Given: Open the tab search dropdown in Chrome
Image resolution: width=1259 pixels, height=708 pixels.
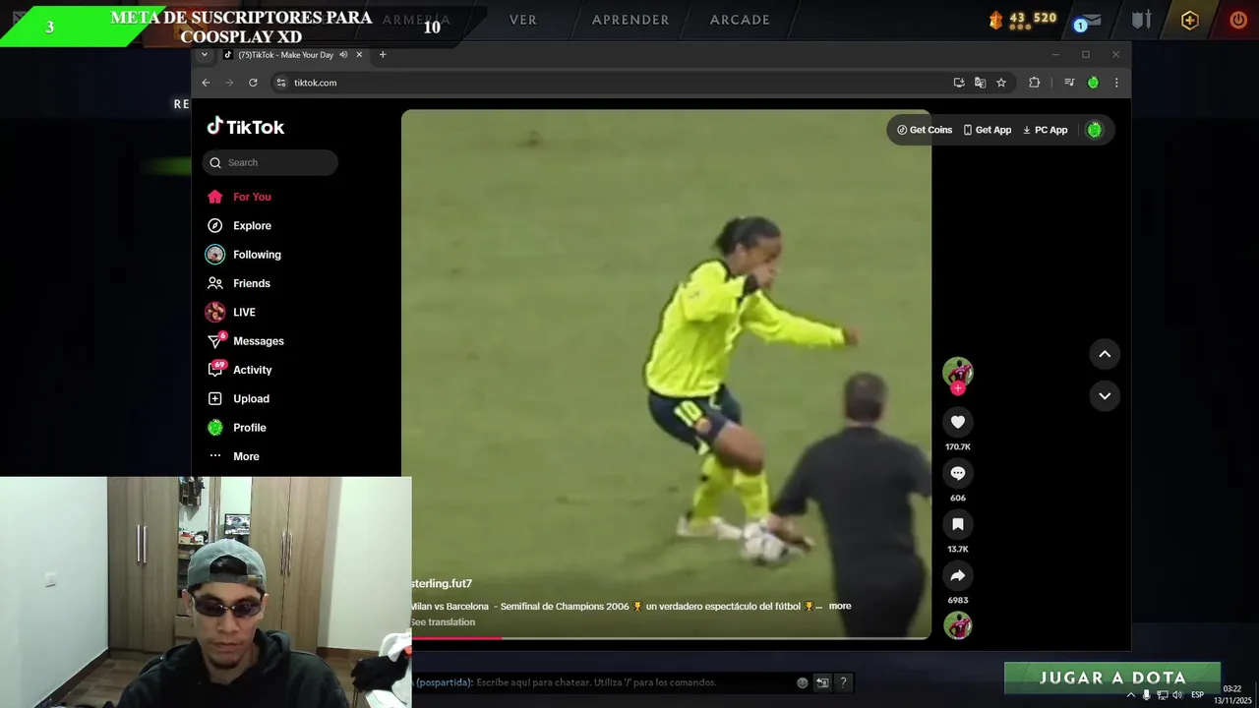Looking at the screenshot, I should (x=205, y=55).
